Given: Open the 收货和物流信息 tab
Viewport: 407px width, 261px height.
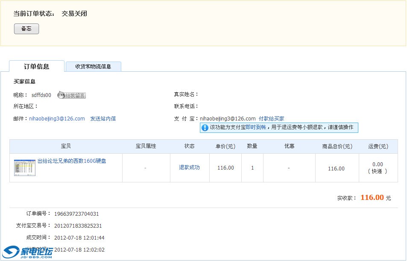Looking at the screenshot, I should [x=93, y=67].
